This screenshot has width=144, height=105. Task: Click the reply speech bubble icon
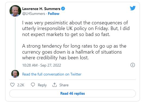click(33, 85)
